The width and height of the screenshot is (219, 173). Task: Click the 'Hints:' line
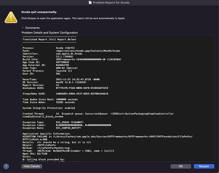tap(27, 157)
